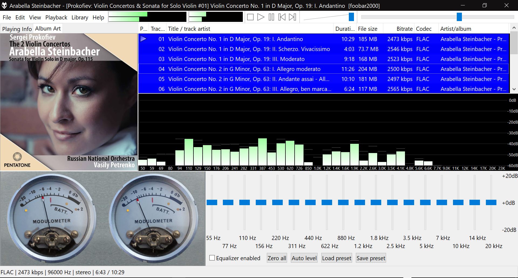Viewport: 518px width, 278px height.
Task: Select track 01 I. Andantino title
Action: click(x=236, y=39)
